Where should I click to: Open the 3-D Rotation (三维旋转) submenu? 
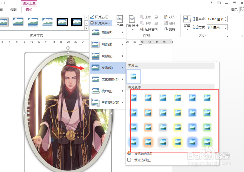pyautogui.click(x=108, y=103)
